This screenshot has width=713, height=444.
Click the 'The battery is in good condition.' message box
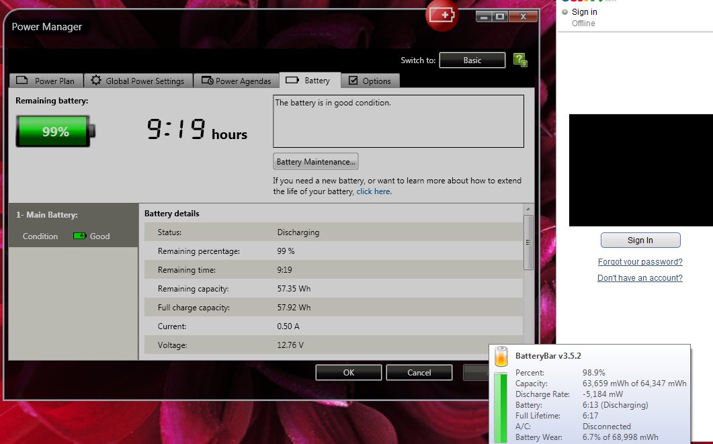click(x=399, y=121)
